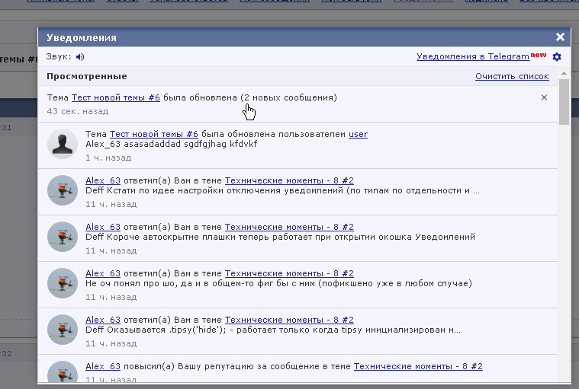Toggle notification sound speaker icon
Image resolution: width=579 pixels, height=389 pixels.
coord(80,56)
